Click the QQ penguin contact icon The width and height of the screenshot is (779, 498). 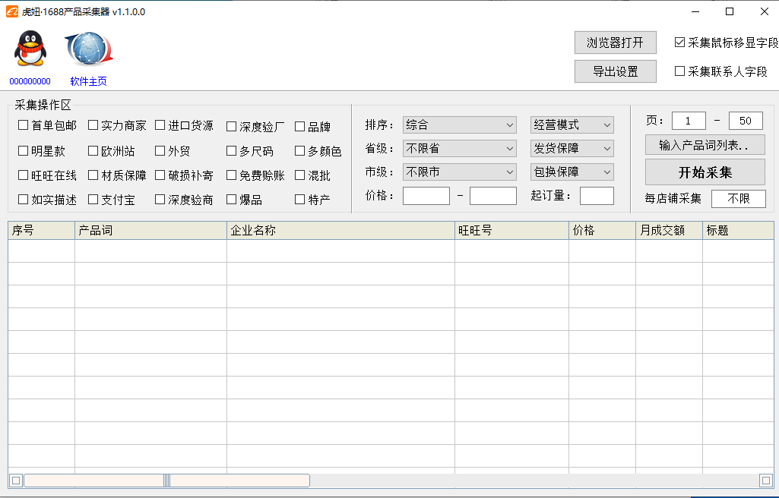coord(30,49)
